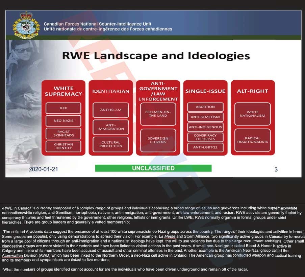Click the underlined 'La Meute' in the notes
This screenshot has width=305, height=277.
(x=167, y=236)
